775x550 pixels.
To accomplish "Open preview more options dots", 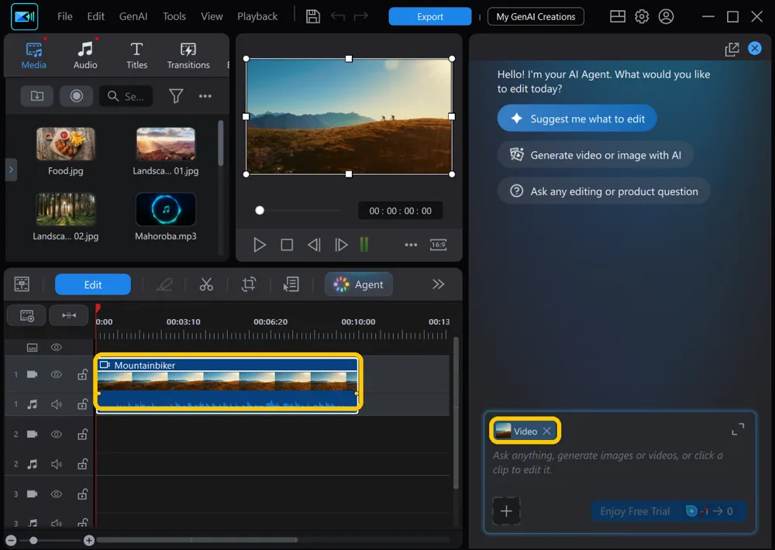I will pos(411,245).
